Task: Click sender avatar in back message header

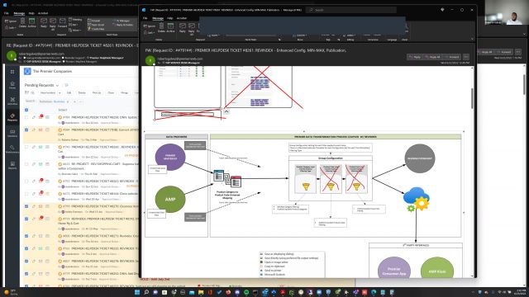Action: [11, 55]
